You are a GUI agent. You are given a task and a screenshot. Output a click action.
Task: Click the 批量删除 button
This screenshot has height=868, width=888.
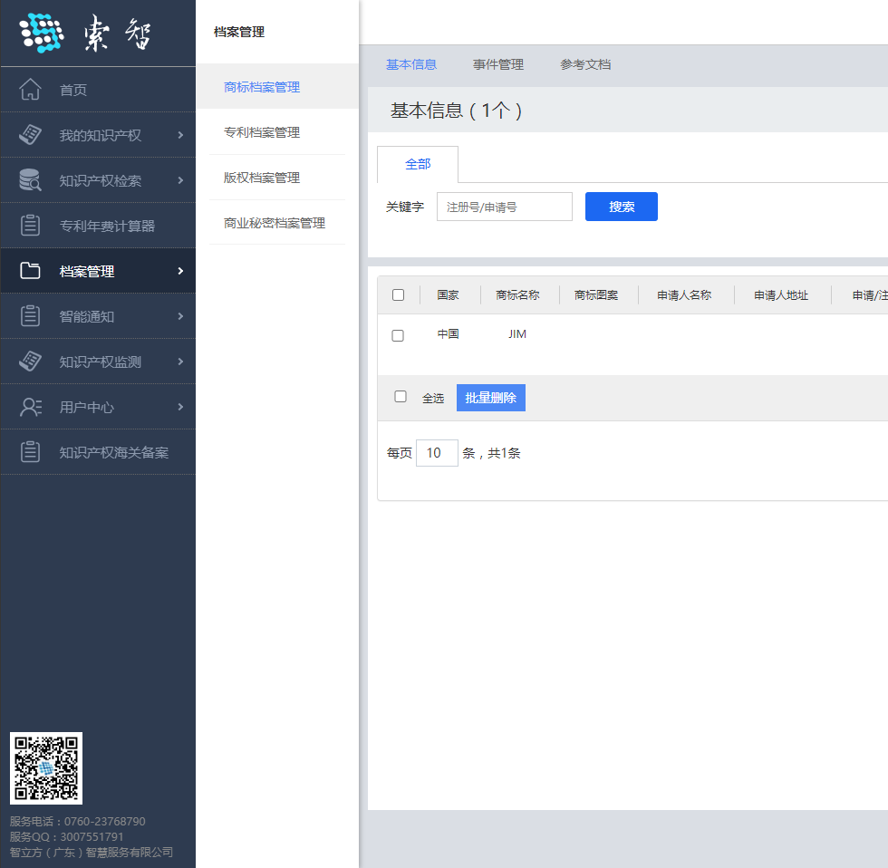point(490,398)
